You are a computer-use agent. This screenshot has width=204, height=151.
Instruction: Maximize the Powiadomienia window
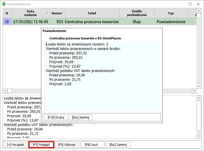pos(190,4)
